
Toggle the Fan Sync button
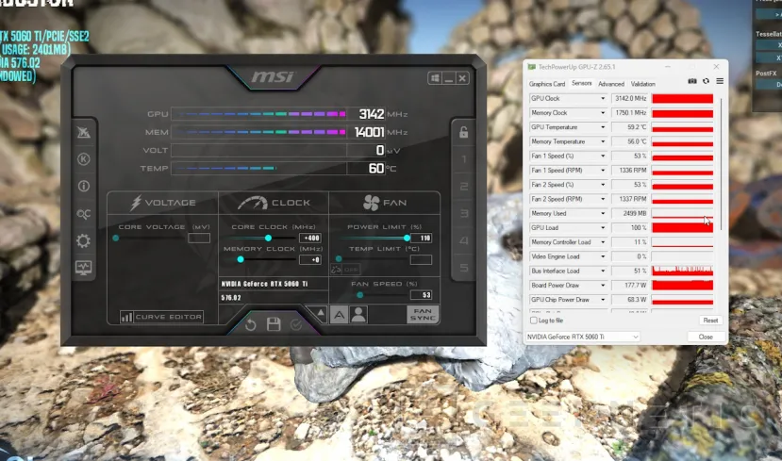[x=423, y=315]
